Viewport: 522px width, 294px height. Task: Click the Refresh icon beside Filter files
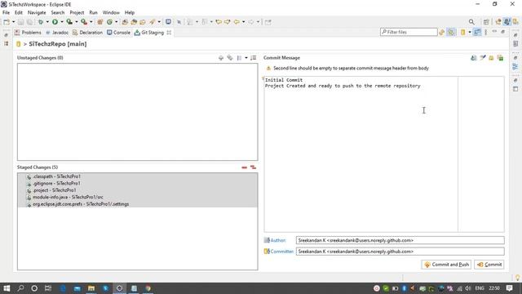[442, 33]
